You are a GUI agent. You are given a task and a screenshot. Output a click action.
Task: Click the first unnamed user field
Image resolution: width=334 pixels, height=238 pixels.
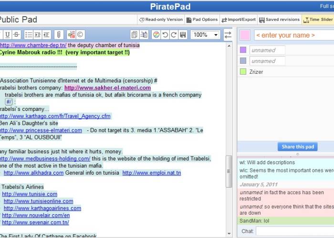[267, 50]
